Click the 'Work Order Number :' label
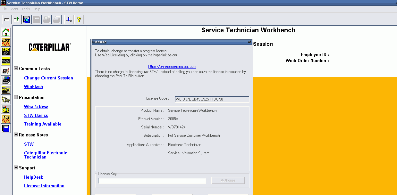 click(307, 61)
